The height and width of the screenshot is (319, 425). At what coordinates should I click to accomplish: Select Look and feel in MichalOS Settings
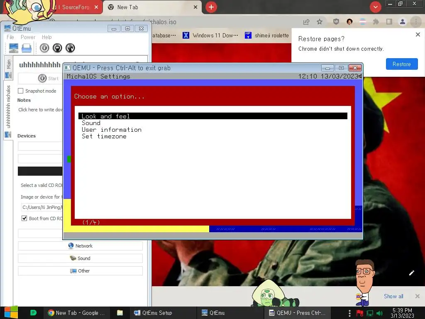point(213,116)
